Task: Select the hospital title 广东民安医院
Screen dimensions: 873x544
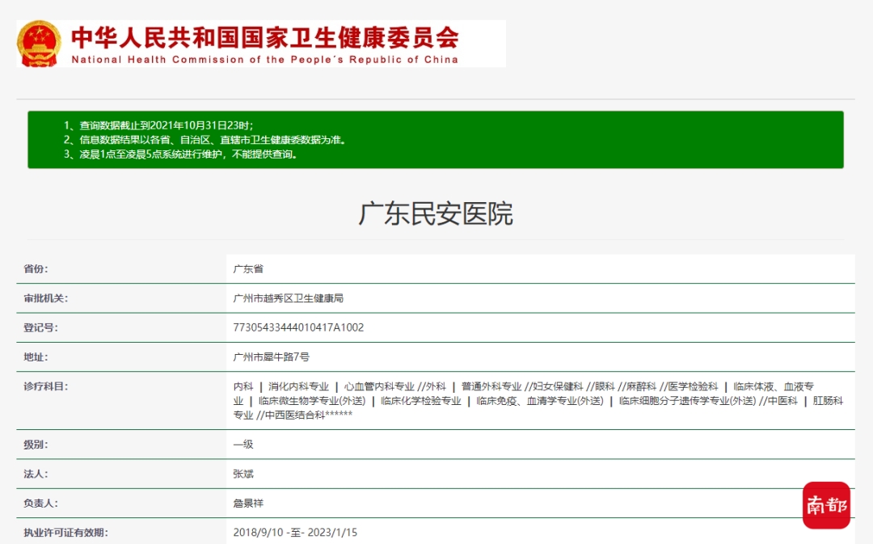Action: tap(436, 214)
